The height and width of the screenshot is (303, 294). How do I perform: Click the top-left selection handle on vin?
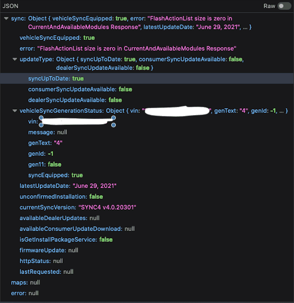click(41, 118)
